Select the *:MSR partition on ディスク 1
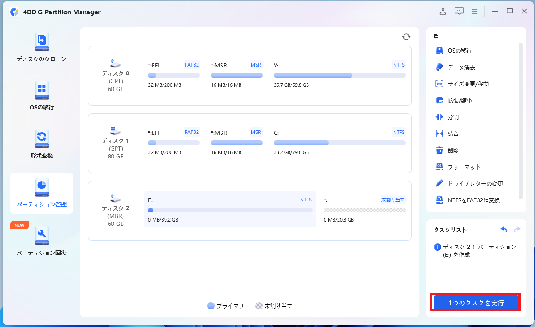 (x=236, y=142)
